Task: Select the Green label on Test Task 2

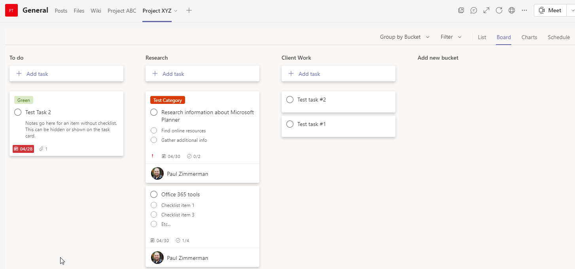Action: pos(23,100)
